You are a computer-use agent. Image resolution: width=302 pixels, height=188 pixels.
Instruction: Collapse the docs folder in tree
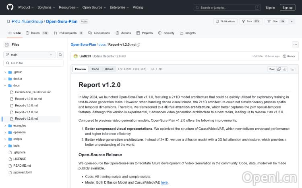click(5, 86)
